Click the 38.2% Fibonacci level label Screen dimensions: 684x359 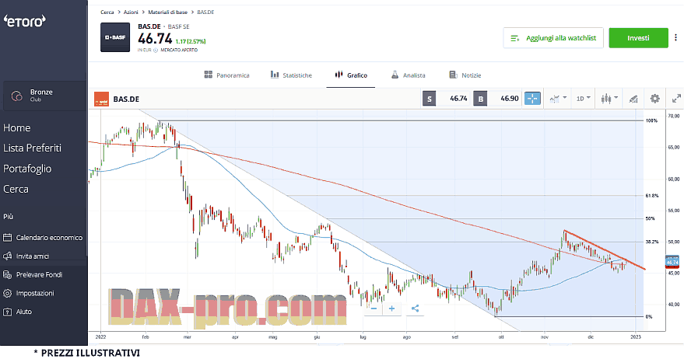click(652, 242)
